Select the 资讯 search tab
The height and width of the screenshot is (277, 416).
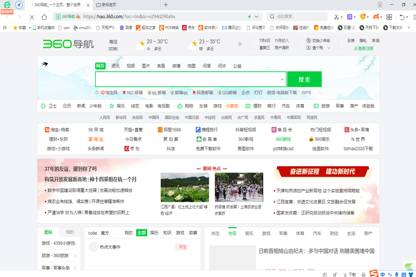[115, 66]
